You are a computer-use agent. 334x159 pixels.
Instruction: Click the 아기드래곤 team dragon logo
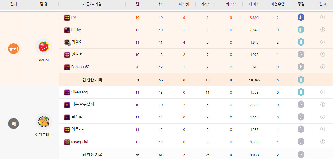pos(44,122)
